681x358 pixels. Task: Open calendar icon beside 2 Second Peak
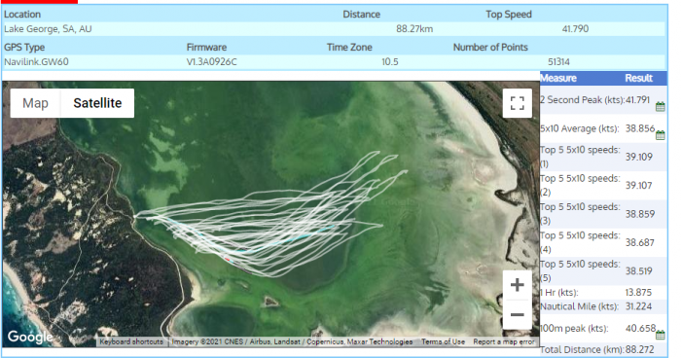(x=661, y=106)
